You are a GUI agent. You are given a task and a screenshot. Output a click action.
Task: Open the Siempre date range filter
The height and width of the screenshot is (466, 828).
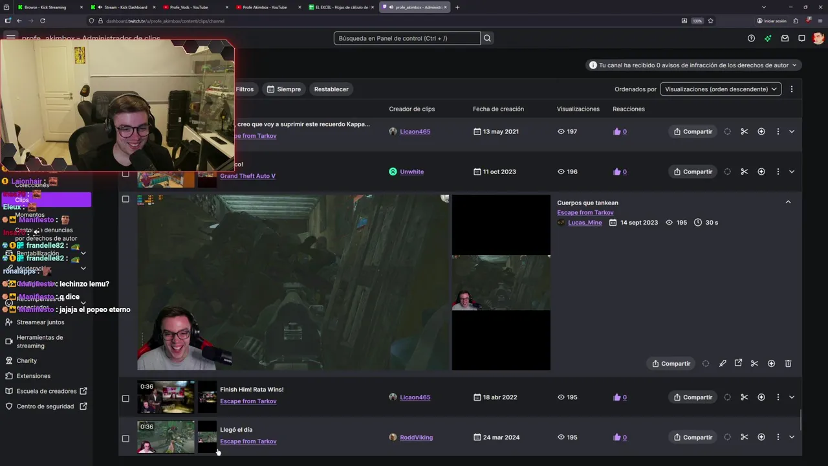284,89
